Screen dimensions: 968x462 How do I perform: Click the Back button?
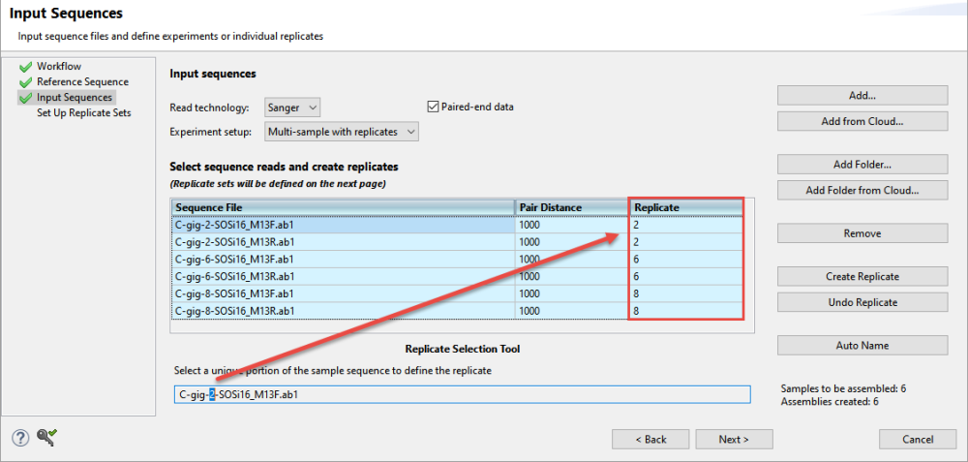click(x=650, y=439)
